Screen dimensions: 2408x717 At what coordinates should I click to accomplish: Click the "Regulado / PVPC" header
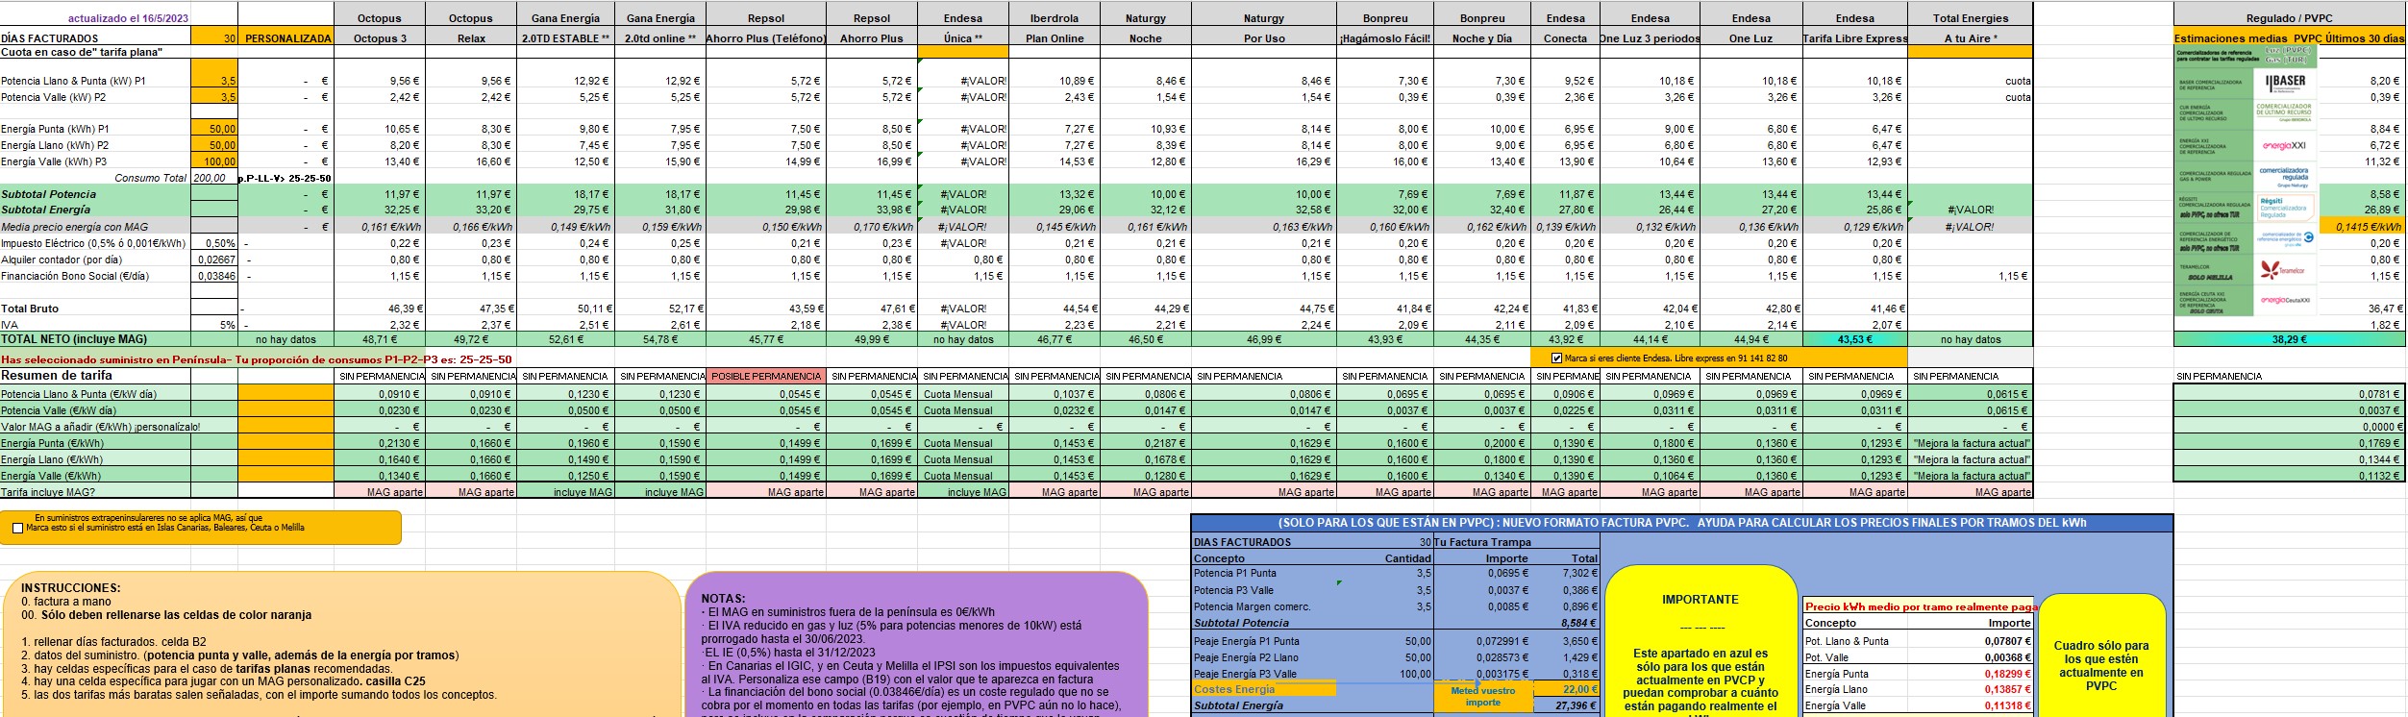coord(2289,18)
